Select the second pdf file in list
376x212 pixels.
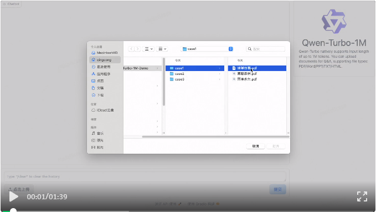pos(257,74)
